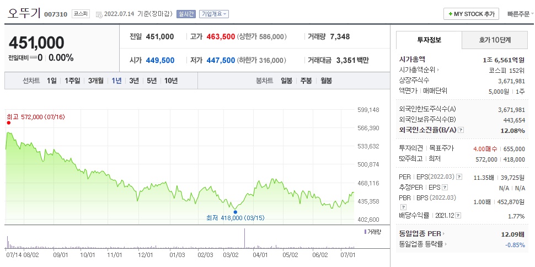The width and height of the screenshot is (535, 267).
Task: Expand the 동일업종 등락률 arrow link
Action: (x=446, y=244)
